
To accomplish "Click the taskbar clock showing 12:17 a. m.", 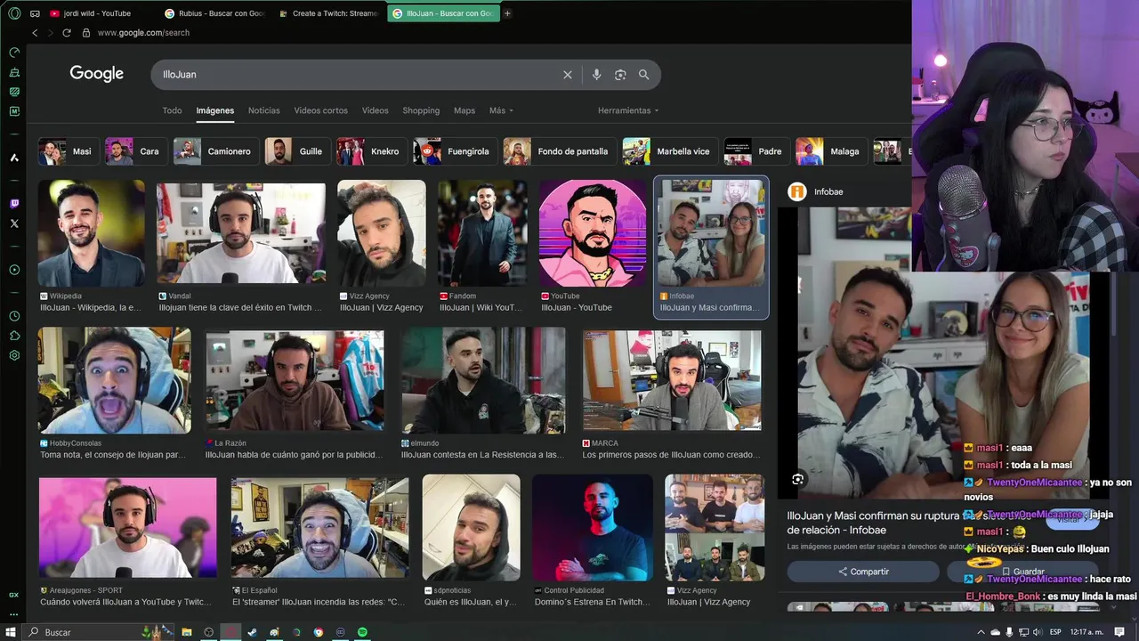I will tap(1086, 632).
